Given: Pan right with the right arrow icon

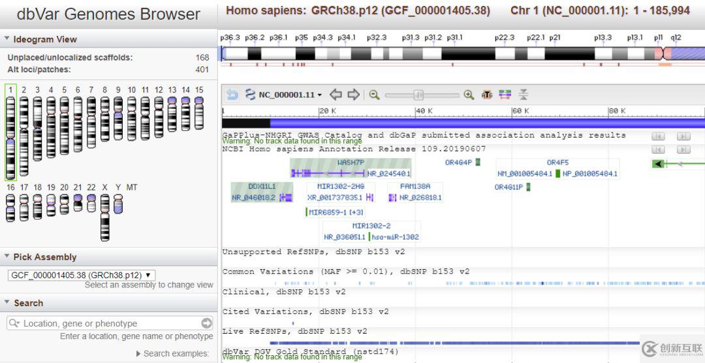Looking at the screenshot, I should (x=354, y=94).
